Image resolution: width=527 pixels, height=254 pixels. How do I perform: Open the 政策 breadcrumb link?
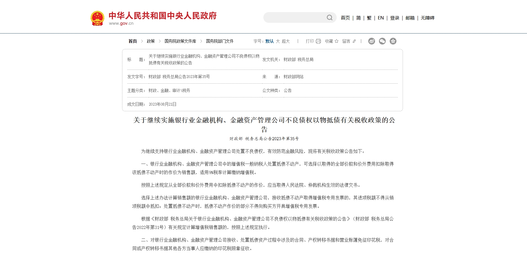tap(151, 41)
